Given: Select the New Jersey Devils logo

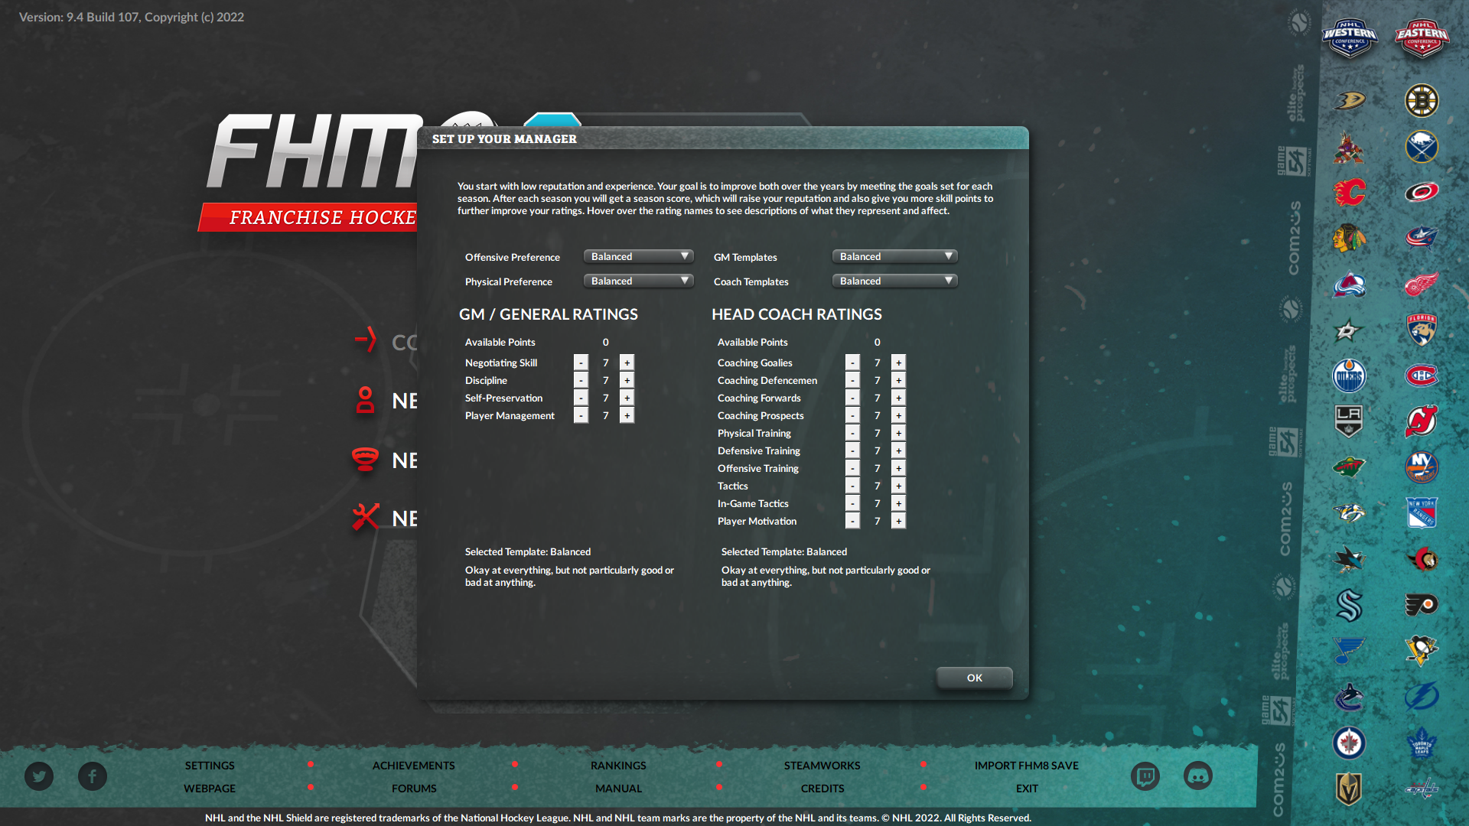Looking at the screenshot, I should [x=1422, y=421].
